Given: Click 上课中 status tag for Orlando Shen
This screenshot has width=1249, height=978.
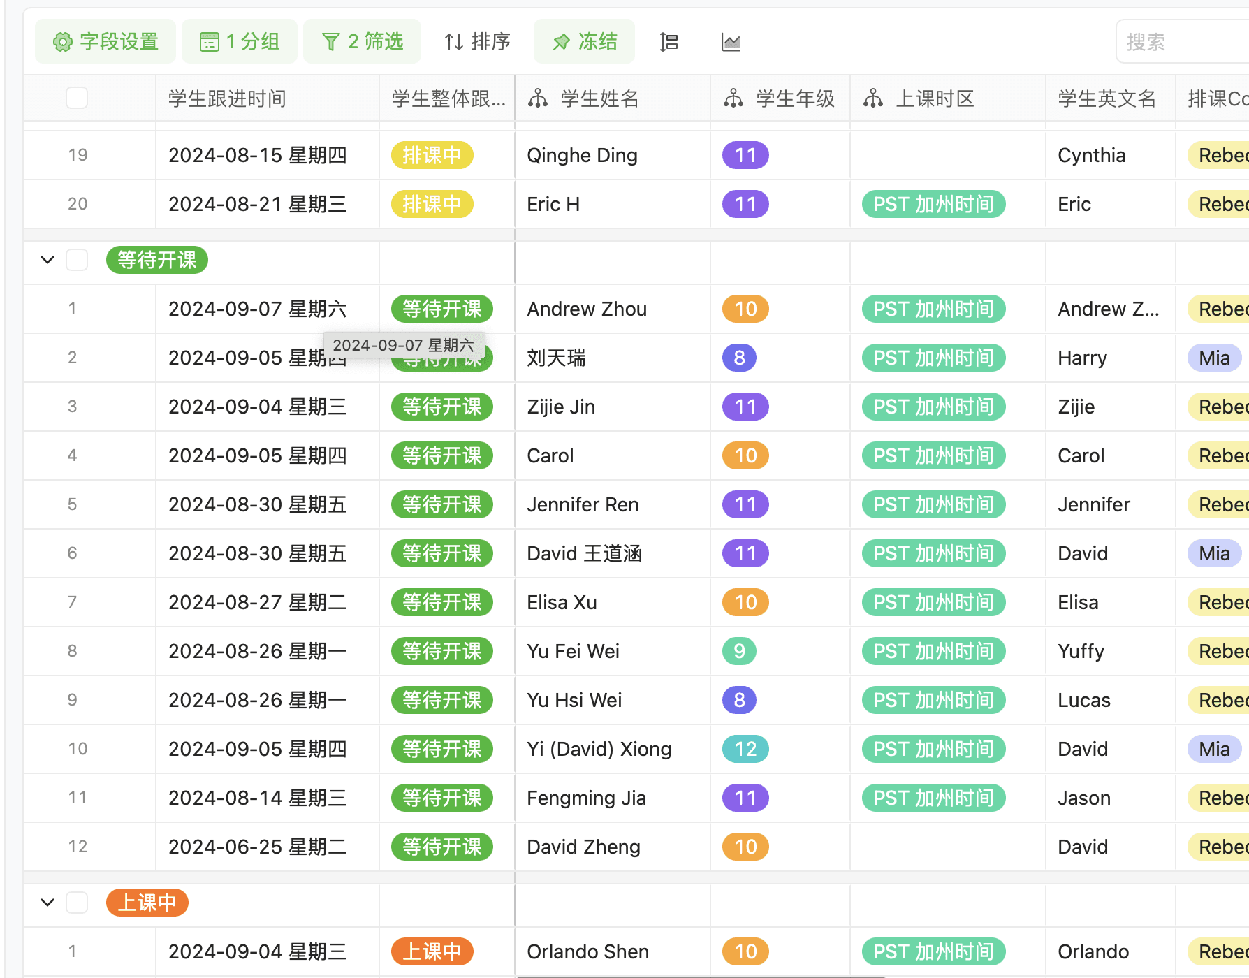Looking at the screenshot, I should 432,951.
